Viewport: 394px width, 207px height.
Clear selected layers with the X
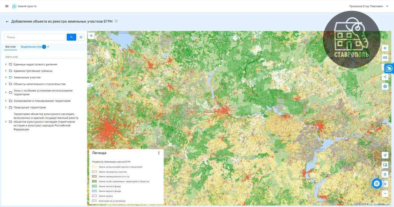(48, 47)
